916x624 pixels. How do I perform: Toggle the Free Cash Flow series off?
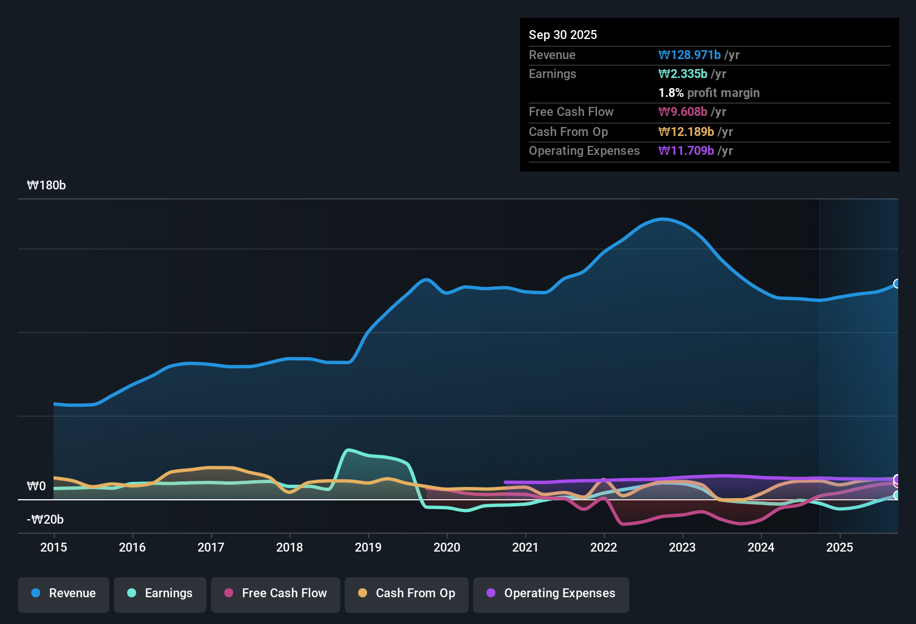coord(275,593)
